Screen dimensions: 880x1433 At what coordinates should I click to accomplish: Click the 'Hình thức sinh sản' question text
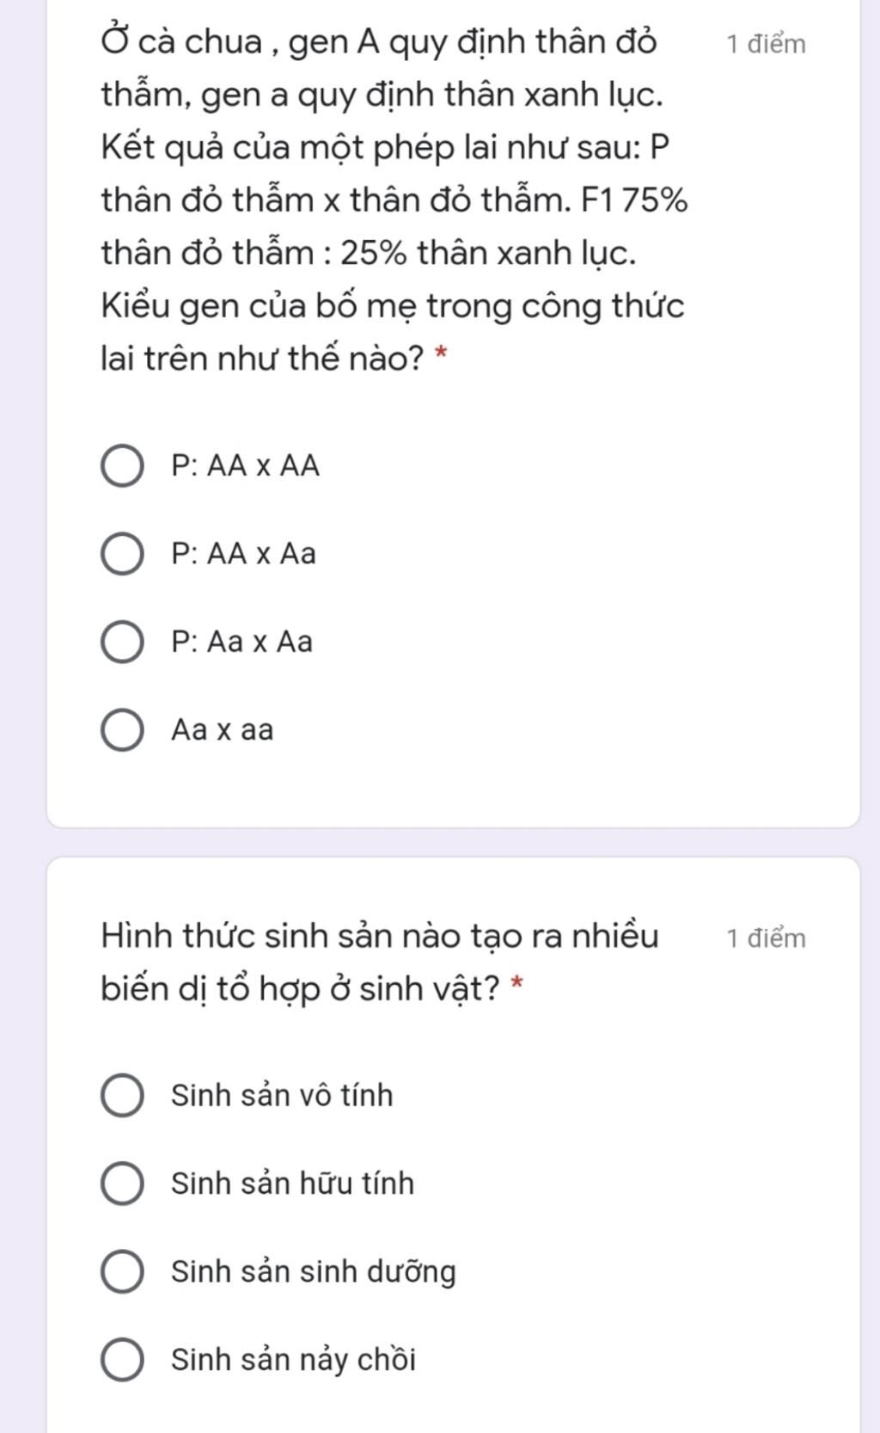point(379,962)
